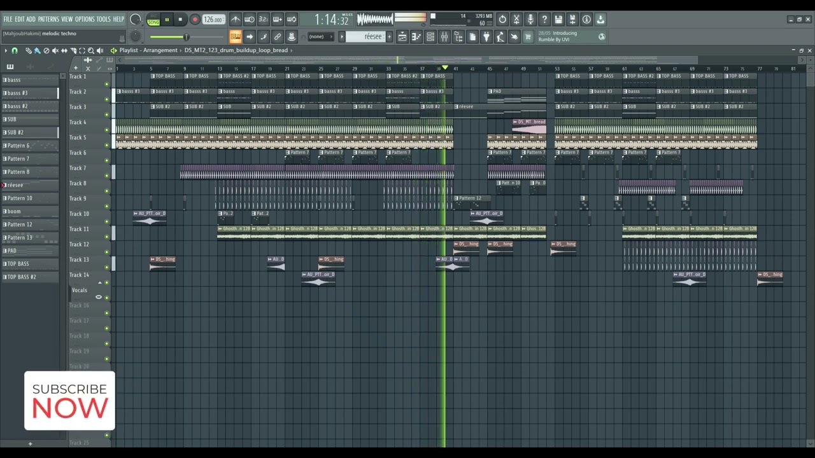This screenshot has height=458, width=815.
Task: Open the project info icon
Action: coord(586,20)
